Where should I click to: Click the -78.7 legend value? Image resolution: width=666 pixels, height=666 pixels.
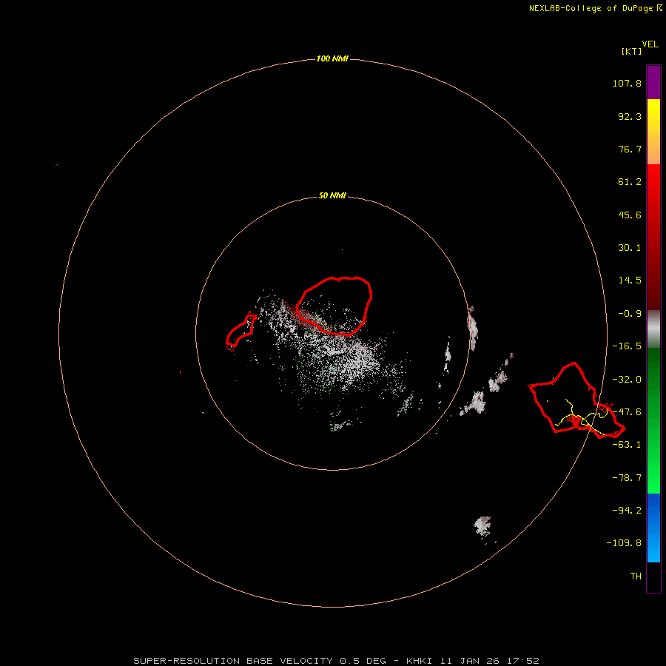point(627,478)
